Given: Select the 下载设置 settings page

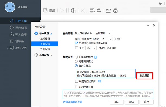Looking at the screenshot, I should coord(45,44).
